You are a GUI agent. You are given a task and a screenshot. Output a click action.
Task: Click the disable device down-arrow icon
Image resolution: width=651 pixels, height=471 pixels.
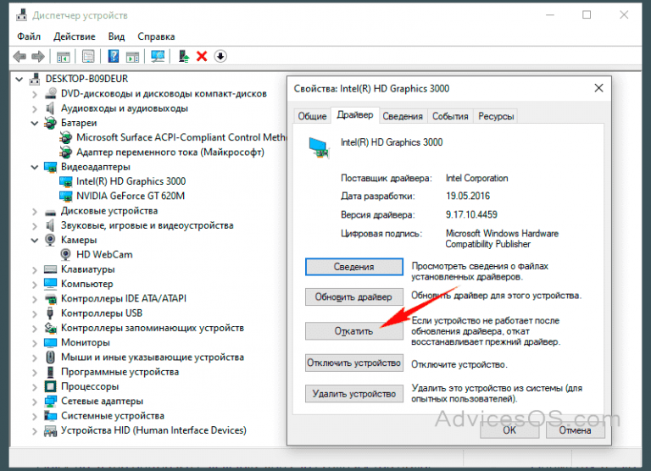pyautogui.click(x=220, y=56)
